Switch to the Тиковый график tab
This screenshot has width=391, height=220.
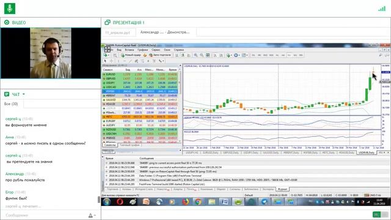tap(130, 145)
